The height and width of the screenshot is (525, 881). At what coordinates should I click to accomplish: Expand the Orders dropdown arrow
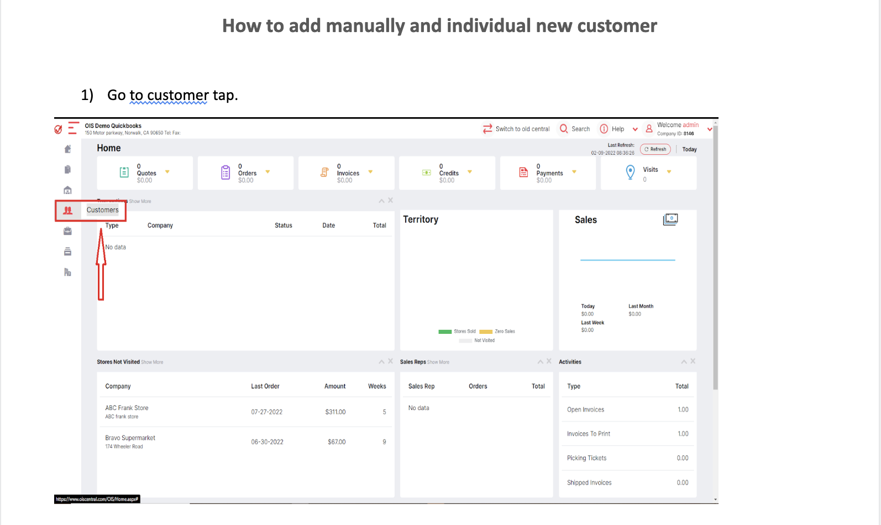tap(268, 172)
